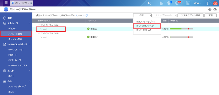Collapse the ストレージ sidebar section
Viewport: 219px width, 95px height.
tap(29, 23)
